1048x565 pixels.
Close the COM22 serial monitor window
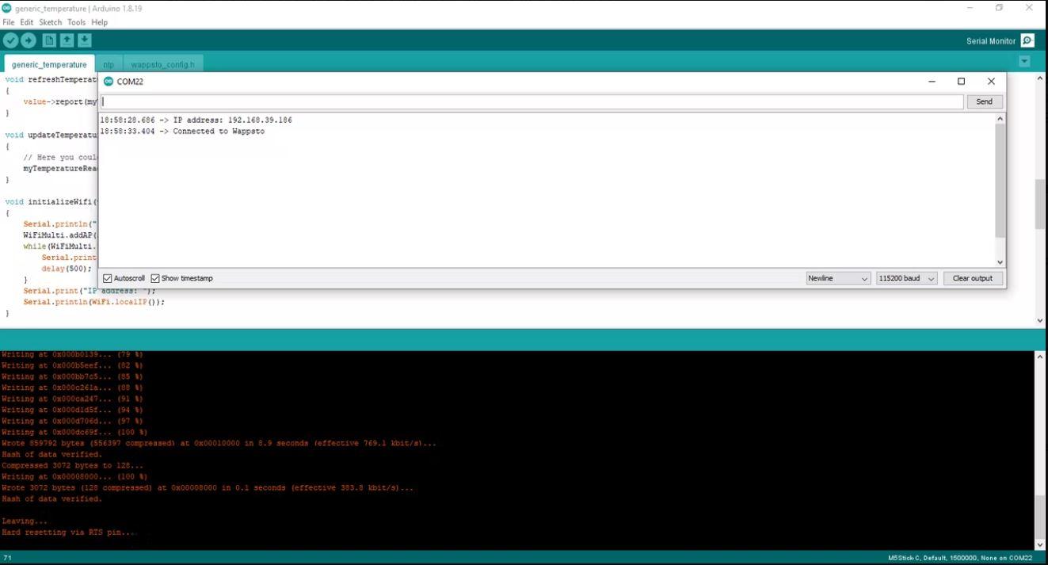991,81
